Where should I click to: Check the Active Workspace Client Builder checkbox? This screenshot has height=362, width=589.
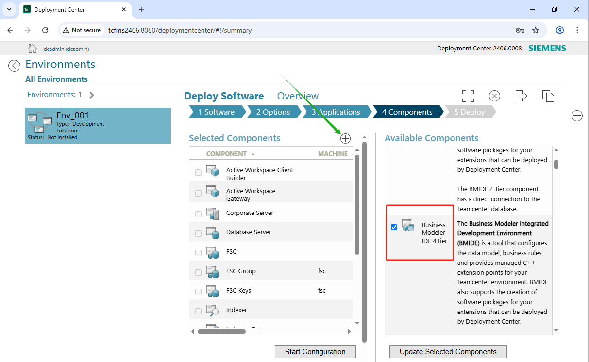[198, 172]
